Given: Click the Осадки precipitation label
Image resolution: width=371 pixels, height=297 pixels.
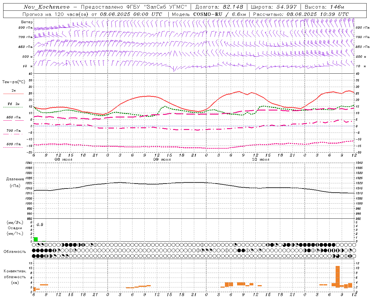Looking at the screenshot, I should 15,228.
